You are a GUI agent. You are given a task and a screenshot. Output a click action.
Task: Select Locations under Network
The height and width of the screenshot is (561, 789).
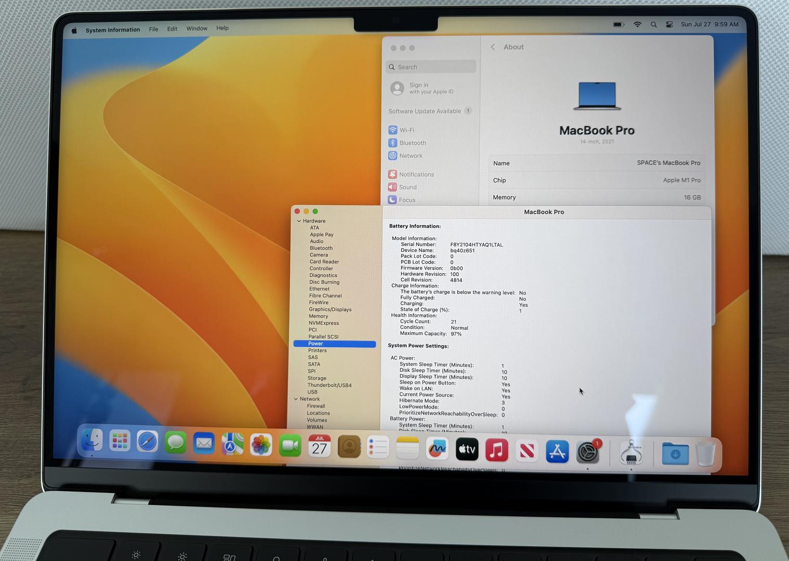pos(318,413)
